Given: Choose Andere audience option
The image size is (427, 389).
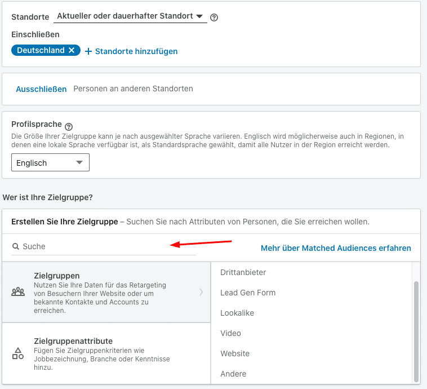Looking at the screenshot, I should [x=233, y=374].
